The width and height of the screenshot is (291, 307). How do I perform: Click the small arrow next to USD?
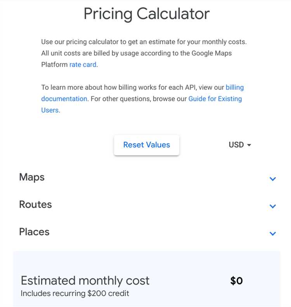click(x=249, y=145)
